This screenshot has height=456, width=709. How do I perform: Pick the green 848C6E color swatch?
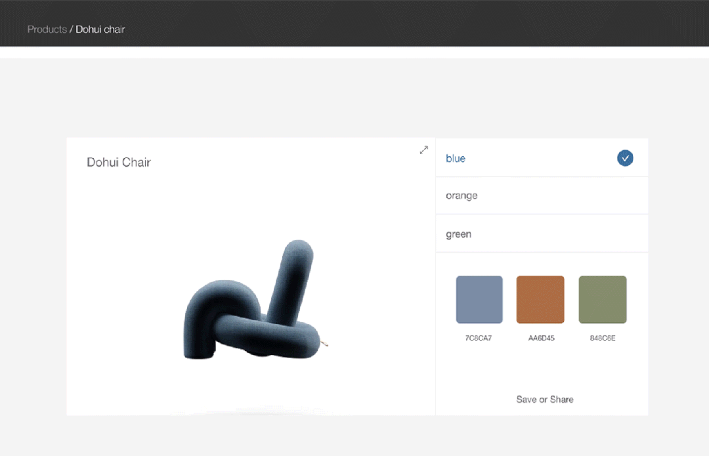tap(603, 300)
